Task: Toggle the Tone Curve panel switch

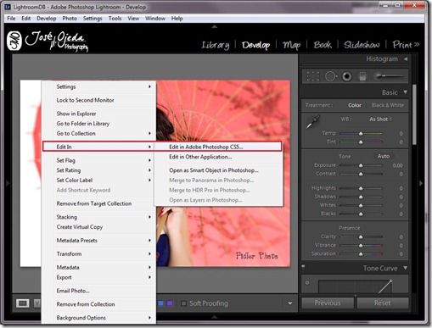Action: tap(303, 267)
